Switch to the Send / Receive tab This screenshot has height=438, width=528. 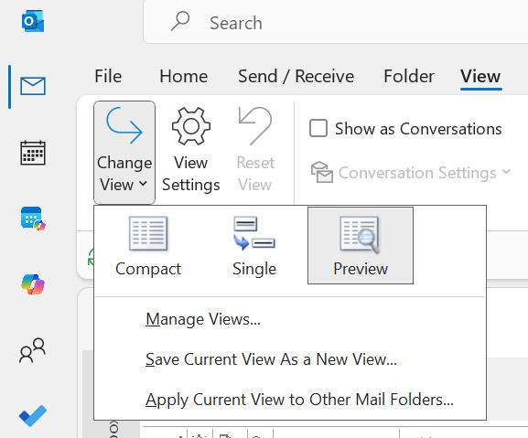point(296,76)
